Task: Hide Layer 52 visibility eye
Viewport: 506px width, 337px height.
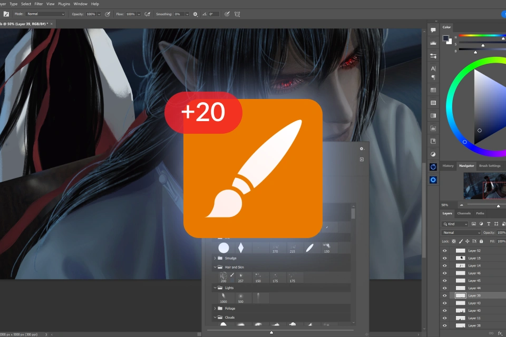Action: [445, 251]
